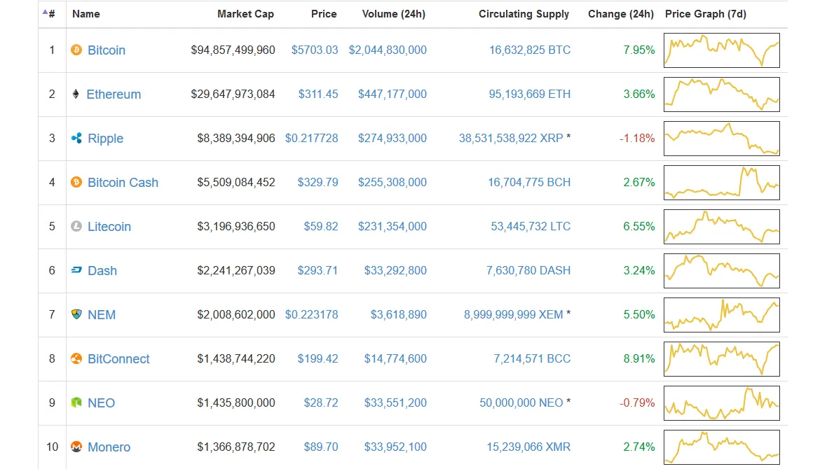Open Ethereum 7-day price graph

coord(722,94)
